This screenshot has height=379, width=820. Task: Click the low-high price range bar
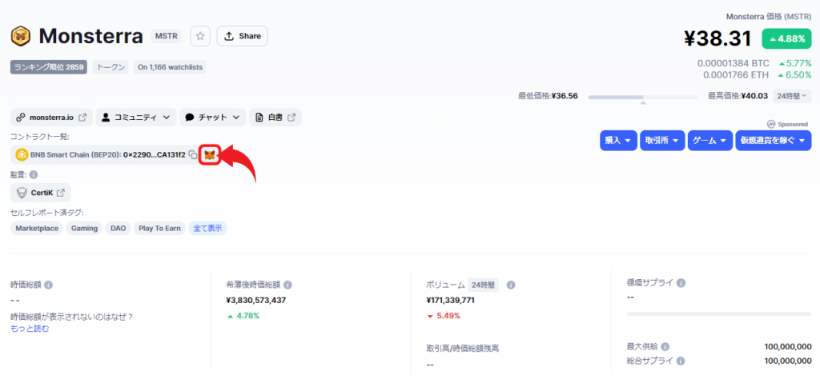coord(643,97)
